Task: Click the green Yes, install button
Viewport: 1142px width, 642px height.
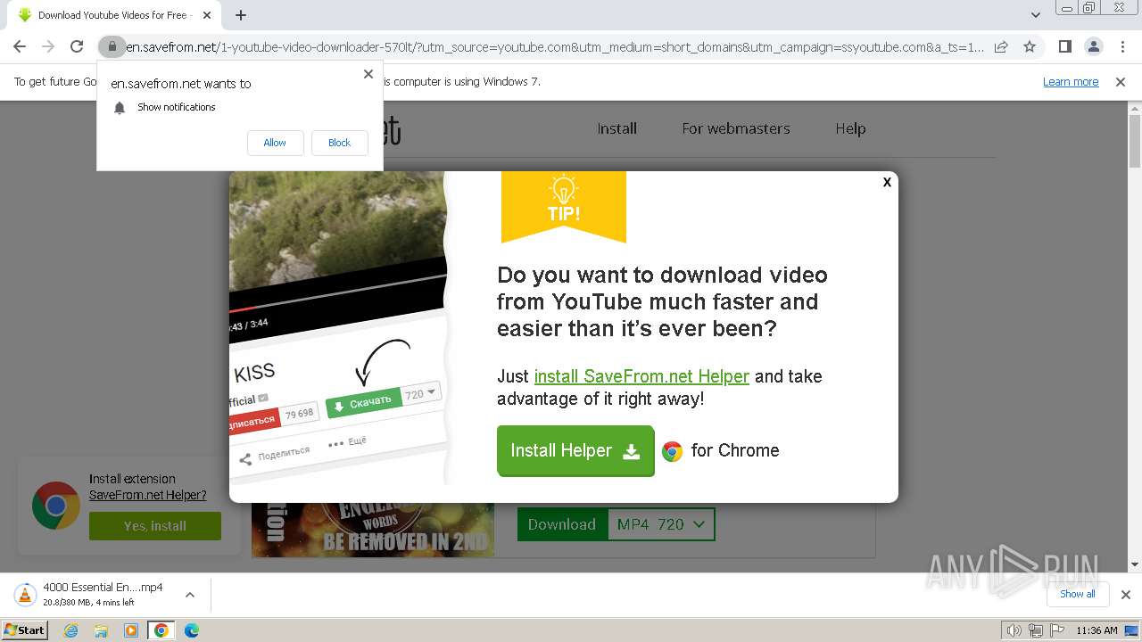Action: point(155,526)
